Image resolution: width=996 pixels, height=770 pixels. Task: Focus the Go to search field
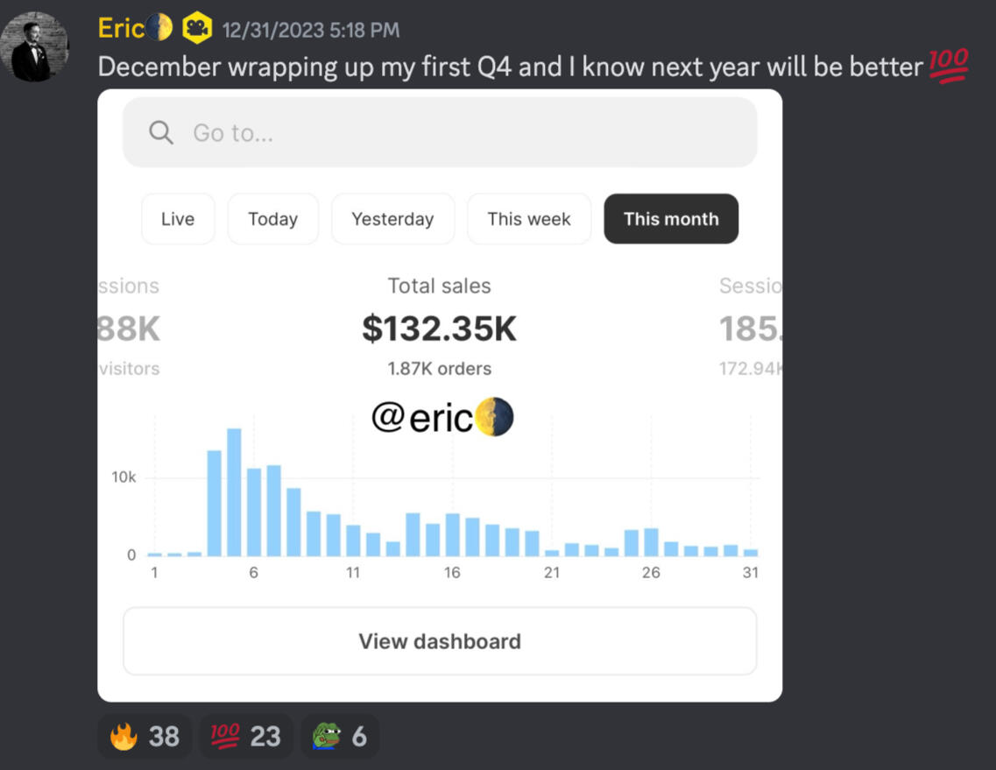click(x=440, y=132)
